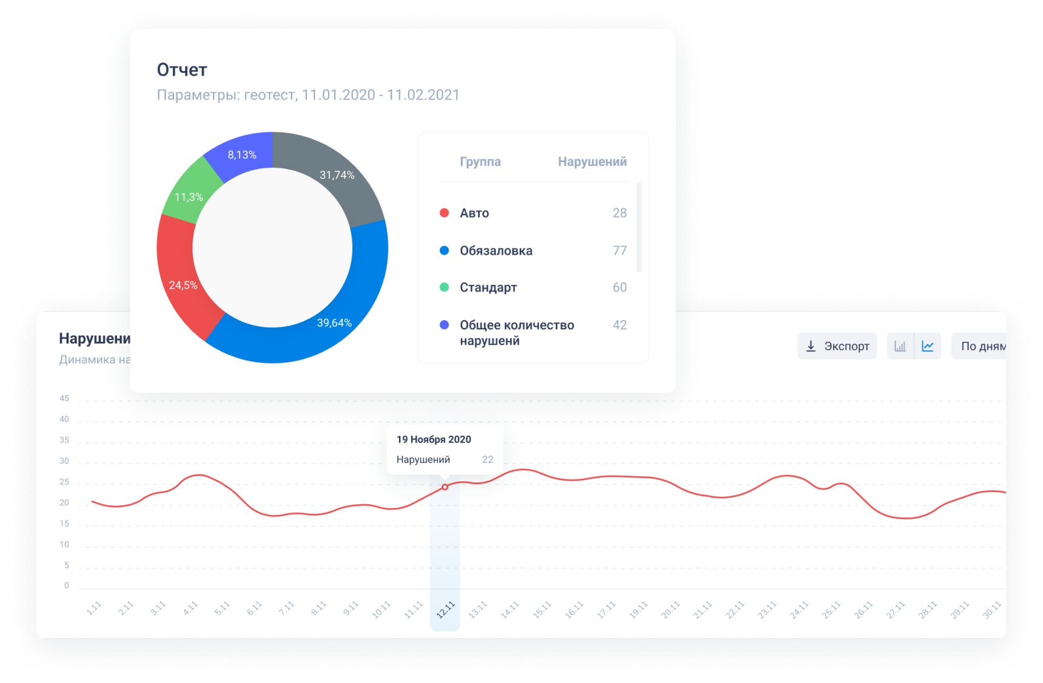1043x683 pixels.
Task: Click the red Авто legend dot
Action: [444, 213]
